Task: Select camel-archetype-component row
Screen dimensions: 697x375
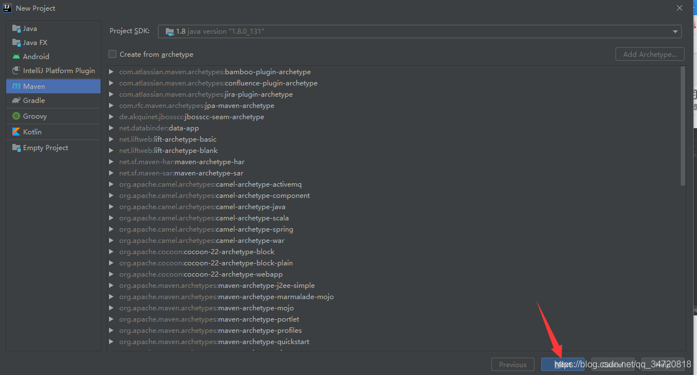Action: coord(393,196)
